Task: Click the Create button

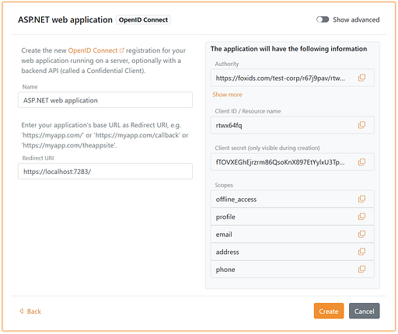Action: pyautogui.click(x=329, y=311)
